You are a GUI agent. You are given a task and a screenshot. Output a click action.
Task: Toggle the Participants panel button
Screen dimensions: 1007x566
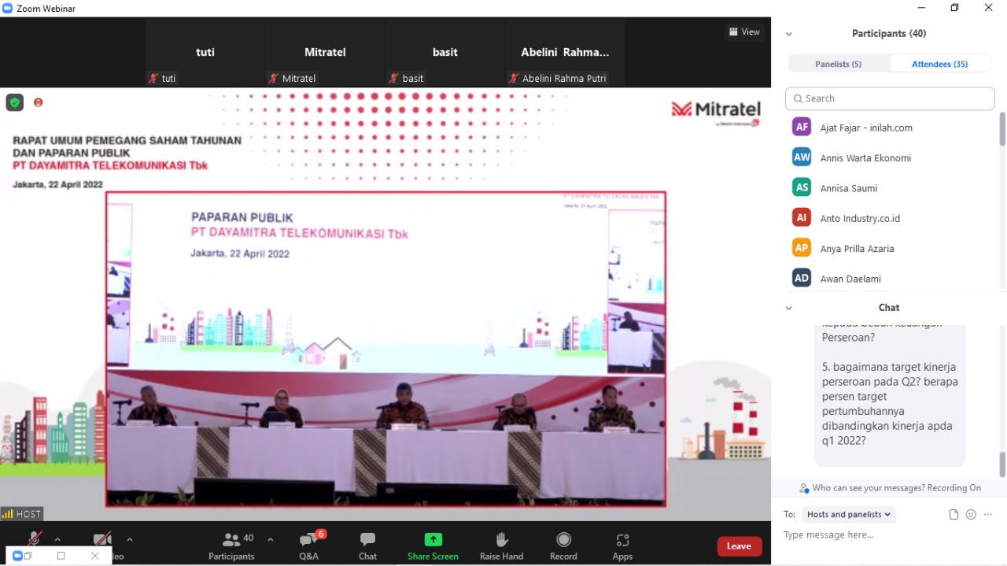[x=231, y=541]
